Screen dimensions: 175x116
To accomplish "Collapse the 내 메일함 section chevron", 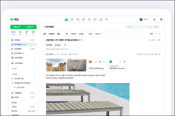I will pyautogui.click(x=35, y=74).
